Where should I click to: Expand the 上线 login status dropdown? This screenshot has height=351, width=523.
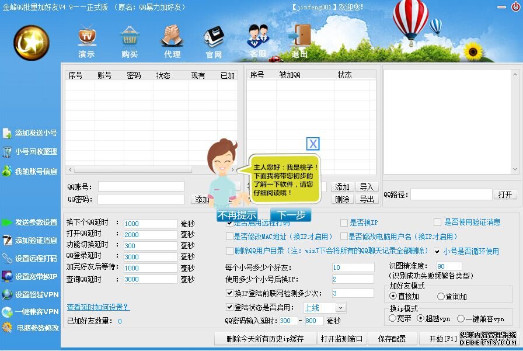click(x=340, y=307)
